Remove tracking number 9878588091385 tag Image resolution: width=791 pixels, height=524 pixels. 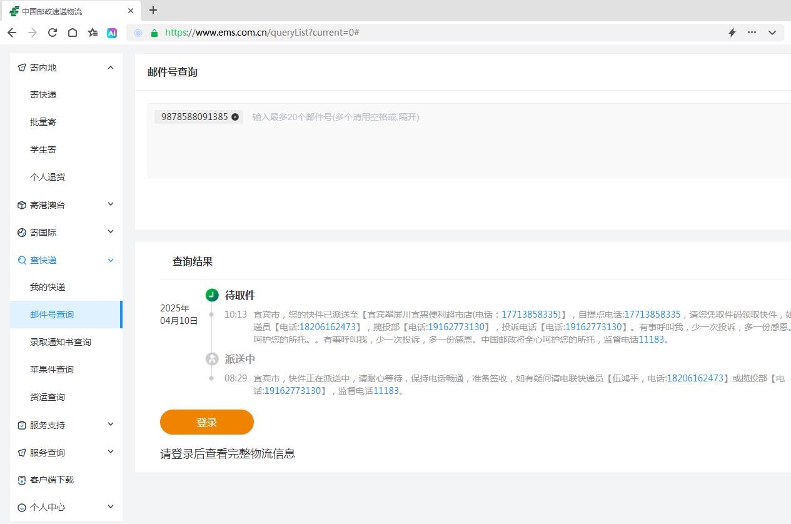[x=235, y=117]
